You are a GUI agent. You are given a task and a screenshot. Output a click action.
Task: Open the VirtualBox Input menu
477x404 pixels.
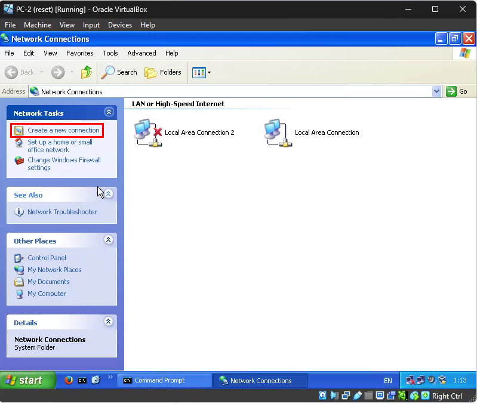pos(91,25)
